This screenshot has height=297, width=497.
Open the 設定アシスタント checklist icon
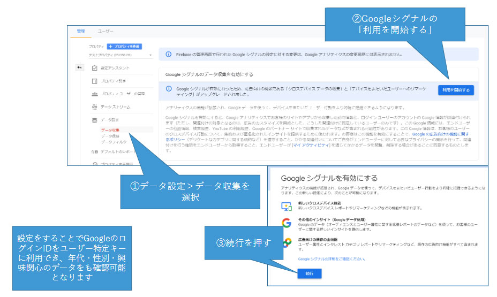94,68
